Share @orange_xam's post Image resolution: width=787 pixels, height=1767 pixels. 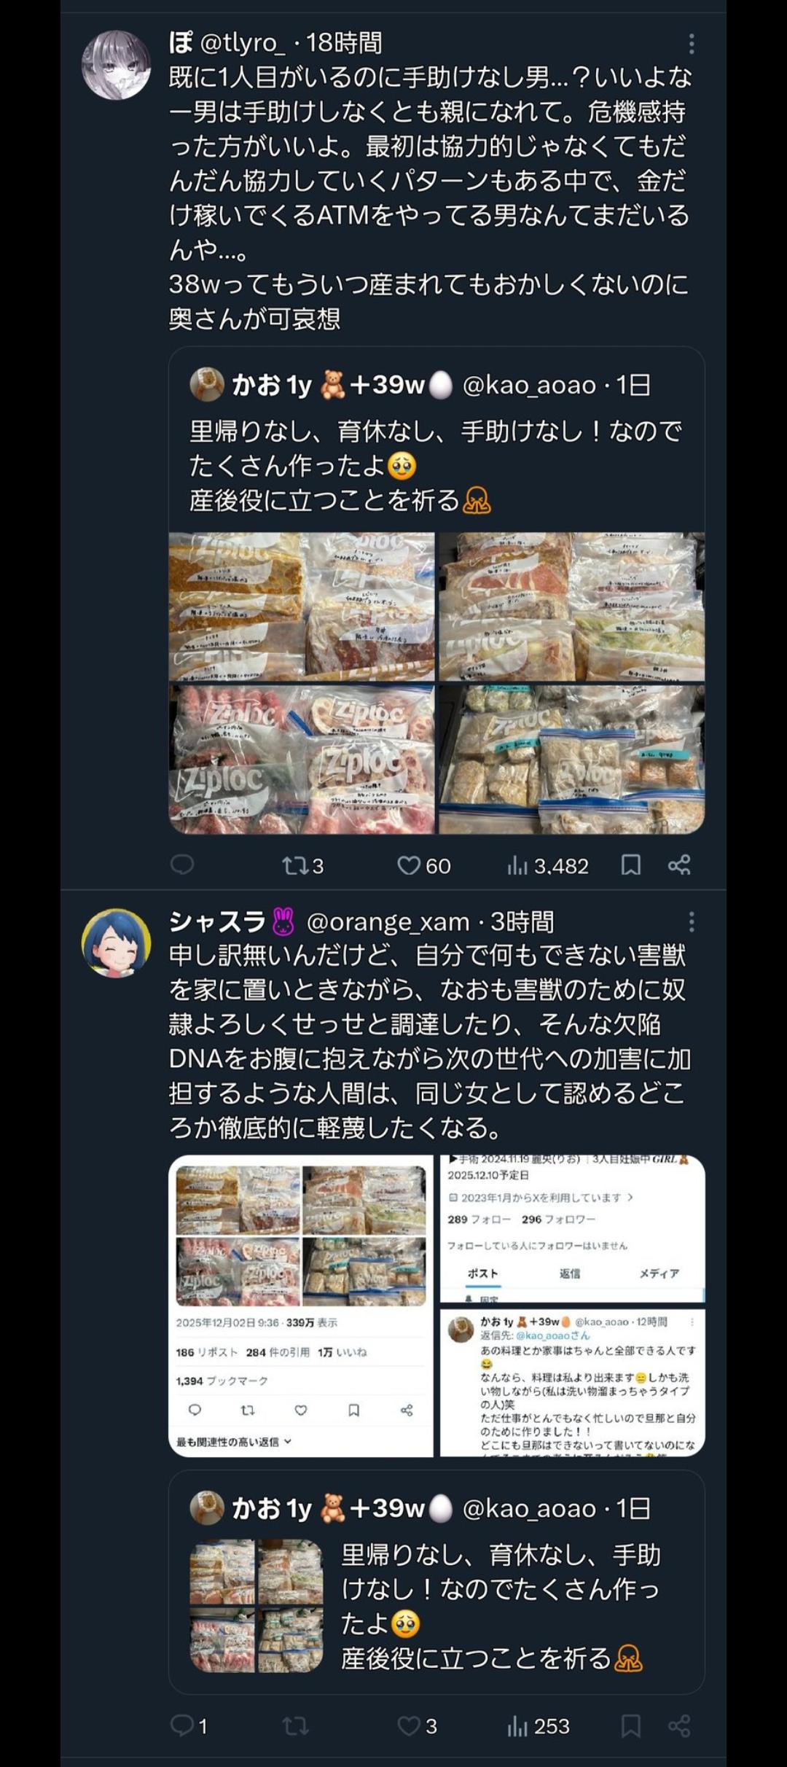(x=679, y=1725)
